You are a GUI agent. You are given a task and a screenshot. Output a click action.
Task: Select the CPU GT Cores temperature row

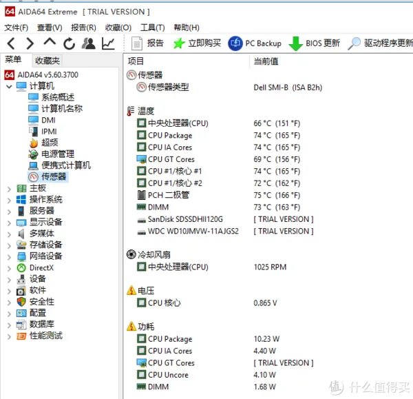coord(219,159)
